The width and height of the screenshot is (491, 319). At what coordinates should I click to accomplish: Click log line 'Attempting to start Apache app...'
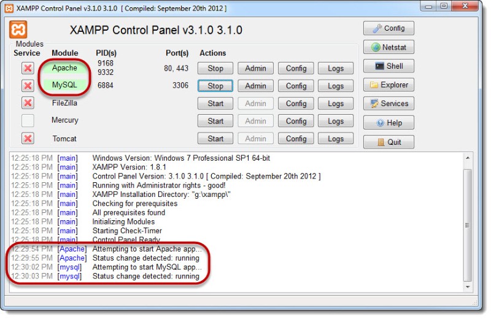(147, 249)
